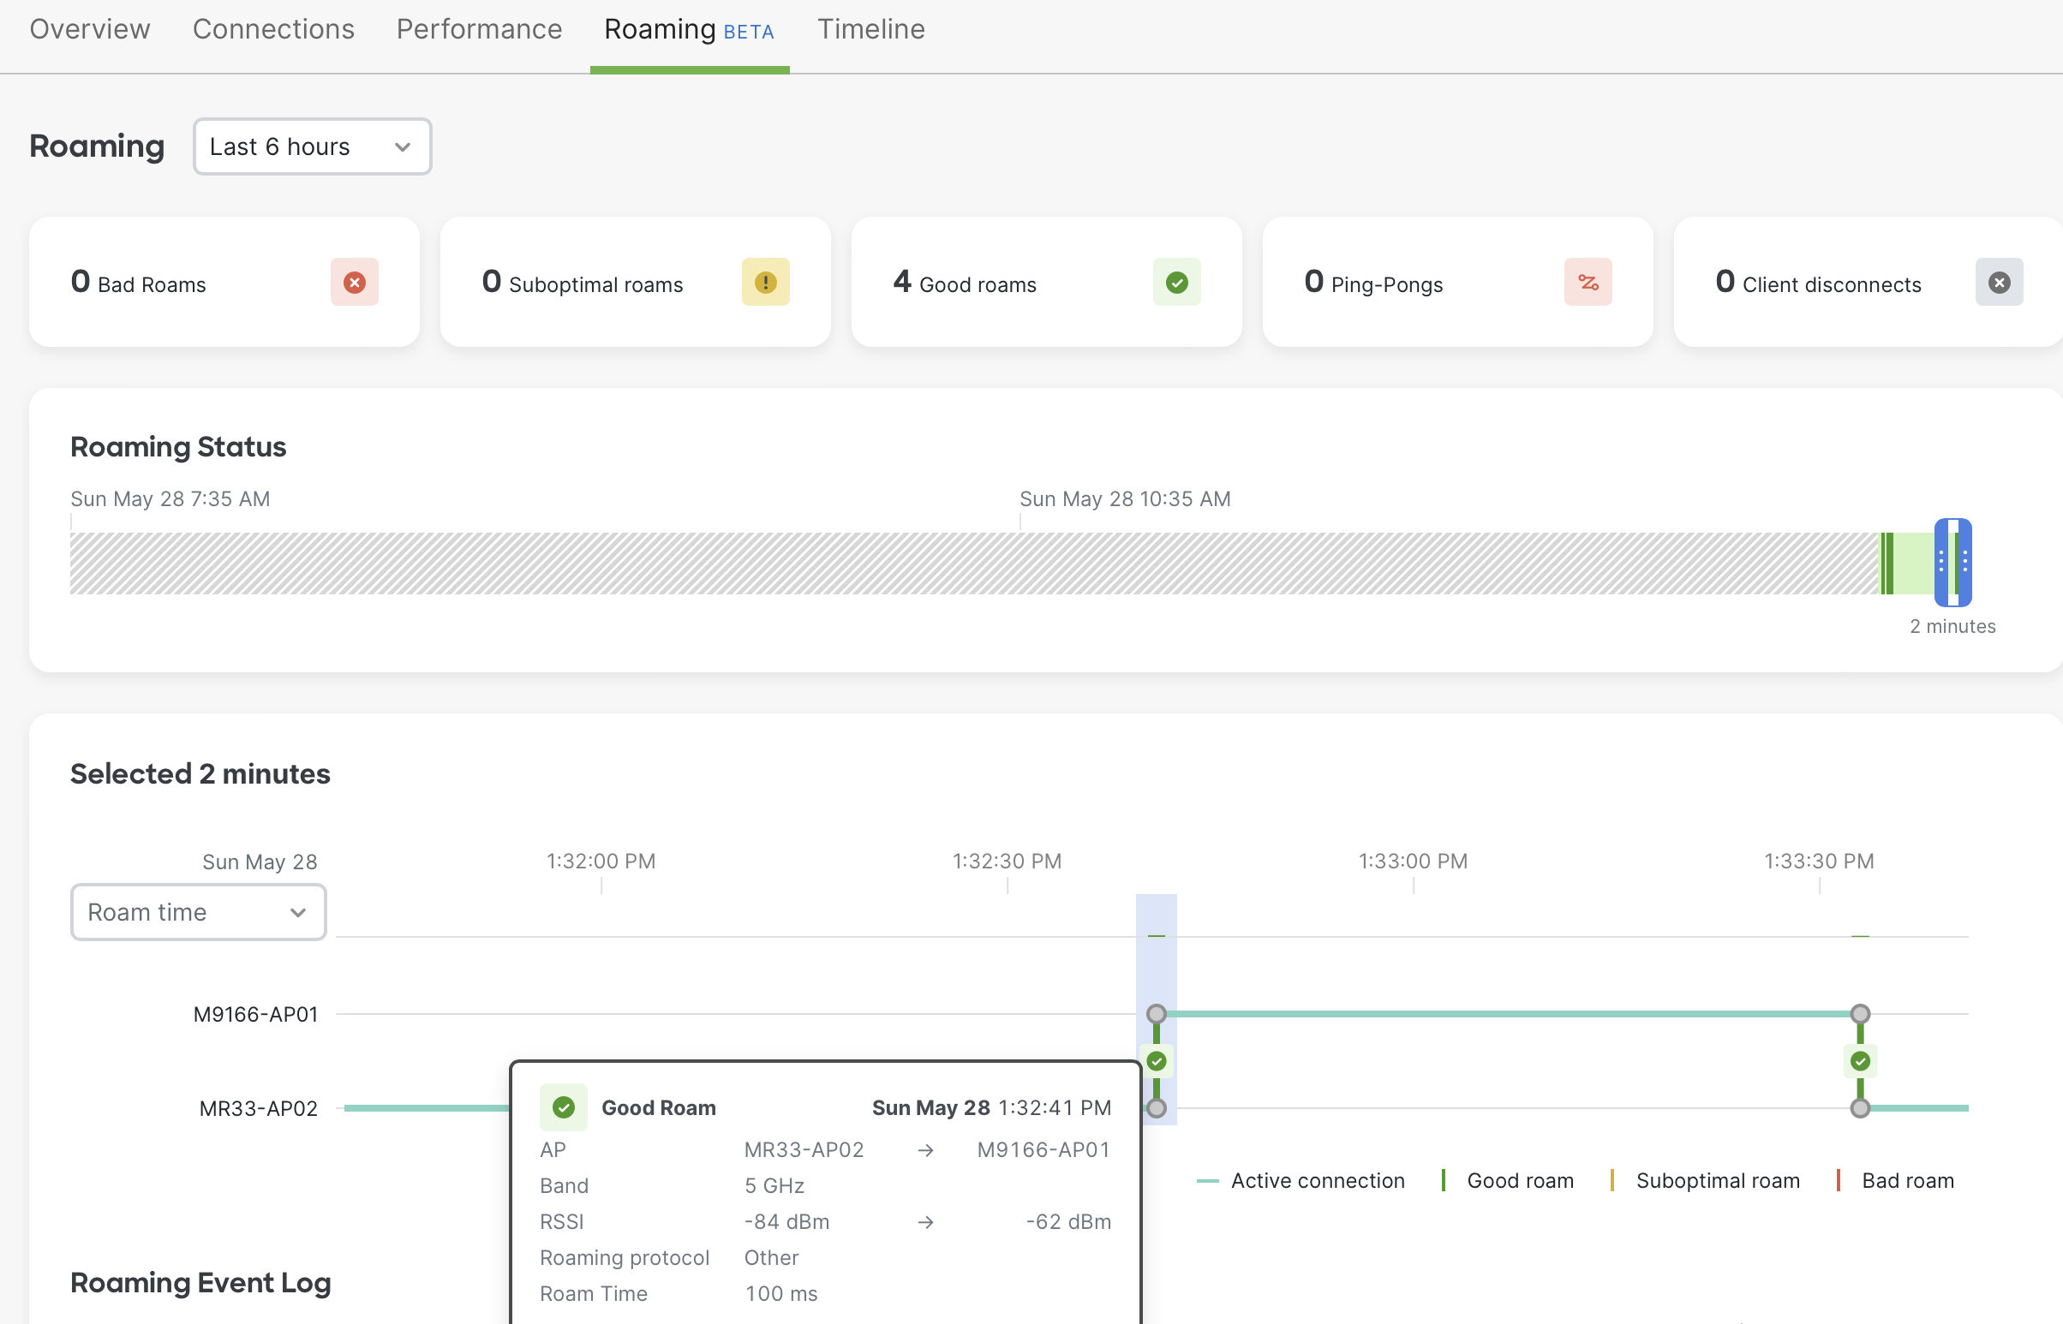Select the good roam checkmark on M9166-AP01 timeline

click(1157, 1061)
